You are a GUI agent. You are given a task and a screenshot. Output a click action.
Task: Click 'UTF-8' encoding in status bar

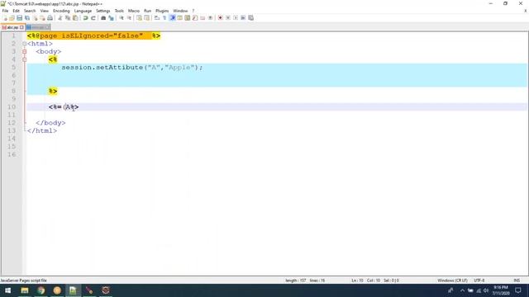tap(479, 280)
